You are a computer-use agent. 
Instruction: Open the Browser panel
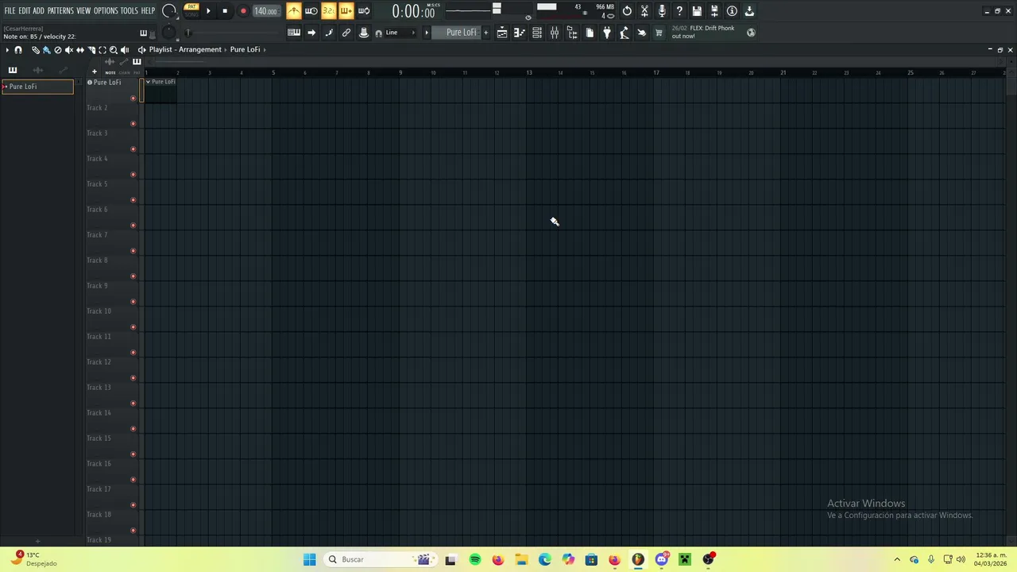coord(573,33)
